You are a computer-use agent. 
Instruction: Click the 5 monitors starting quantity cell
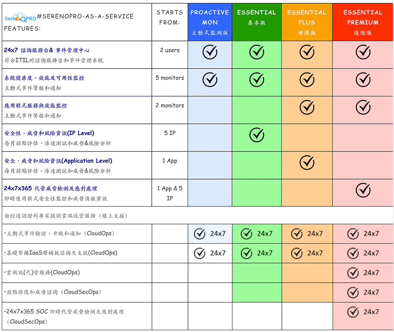170,78
